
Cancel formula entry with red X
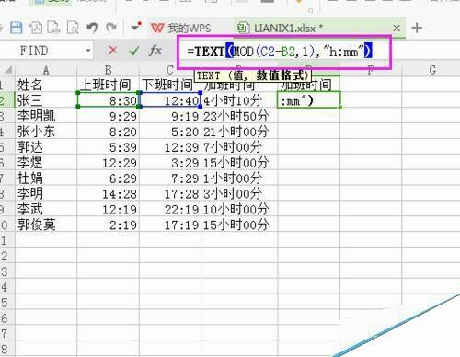tap(113, 50)
